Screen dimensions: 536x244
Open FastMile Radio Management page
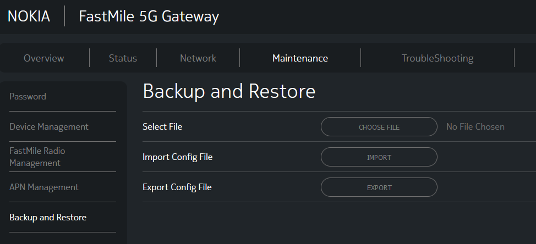37,157
